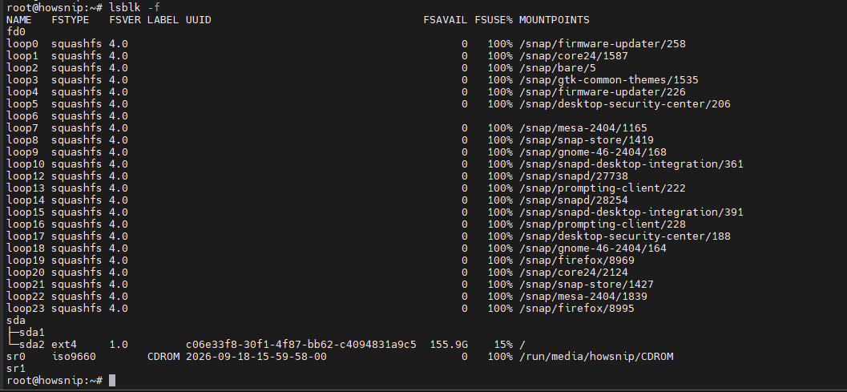
Task: Select the FSAVAIL column header
Action: tap(445, 20)
